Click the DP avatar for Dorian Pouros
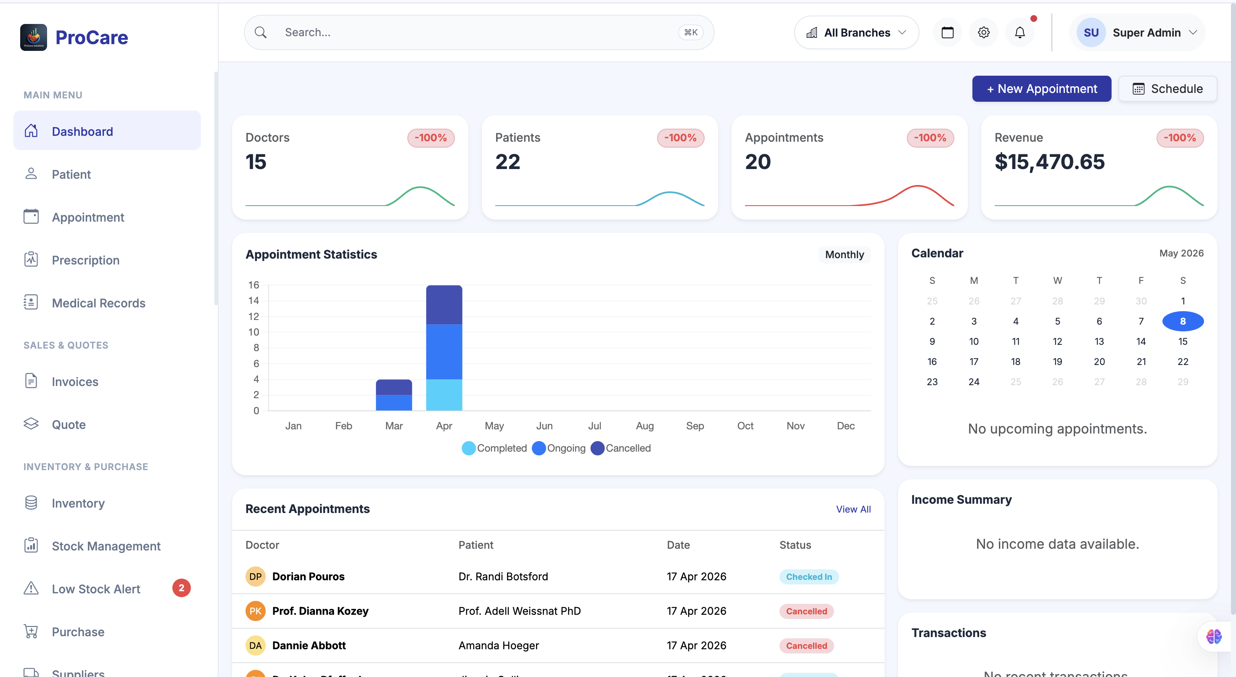This screenshot has height=677, width=1236. (x=255, y=576)
